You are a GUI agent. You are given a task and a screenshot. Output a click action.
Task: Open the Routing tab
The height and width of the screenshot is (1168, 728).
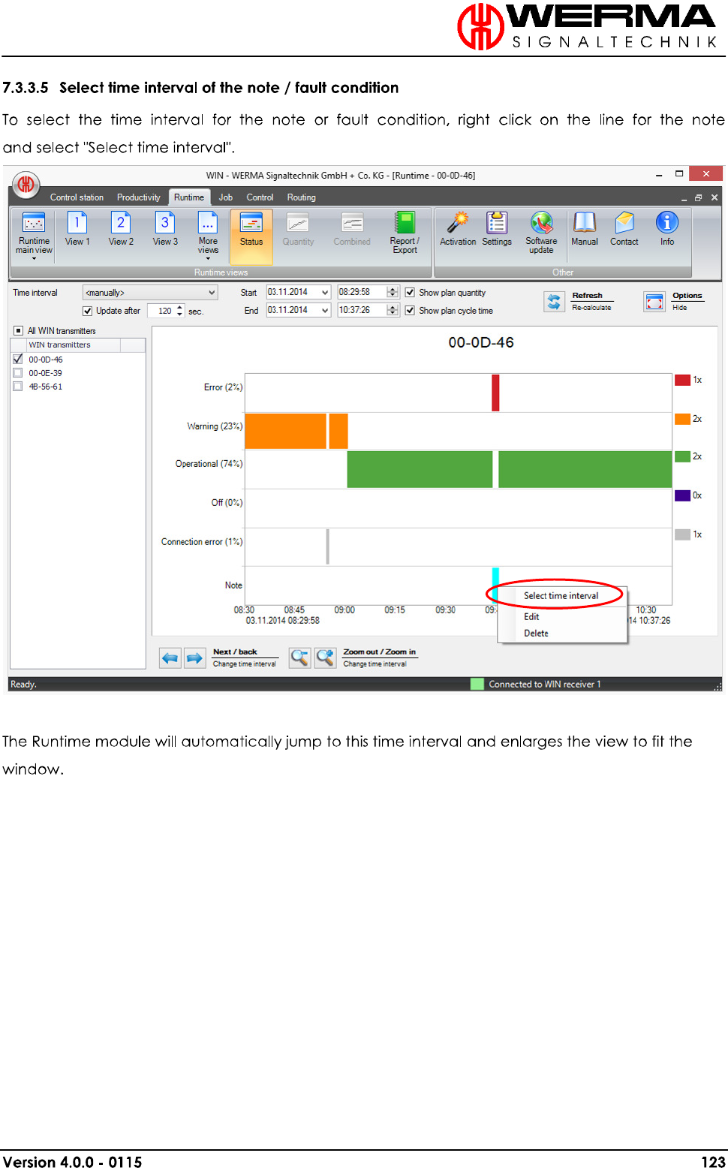click(x=302, y=197)
